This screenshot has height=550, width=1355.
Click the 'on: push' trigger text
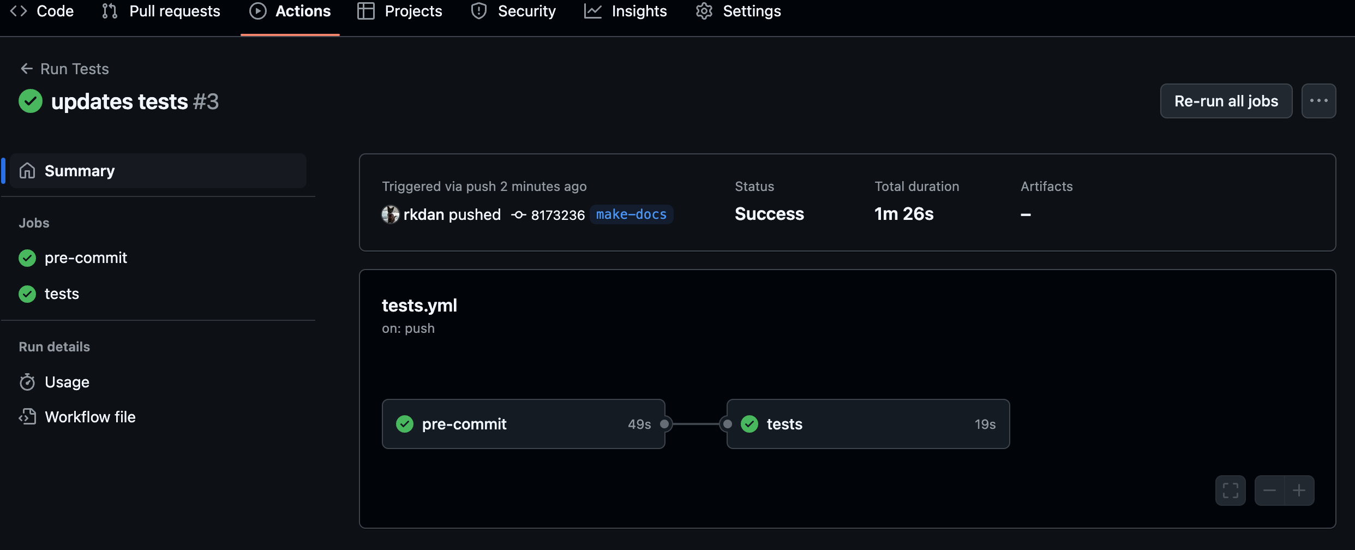408,328
